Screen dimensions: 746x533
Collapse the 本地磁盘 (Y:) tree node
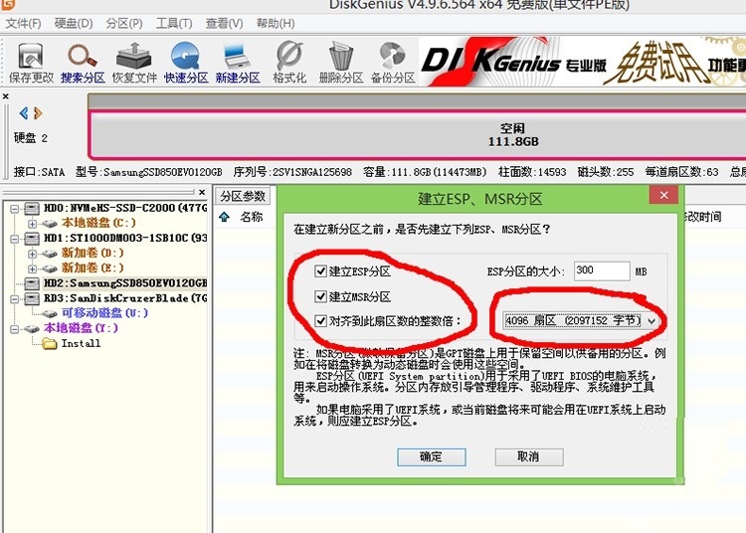pos(15,328)
